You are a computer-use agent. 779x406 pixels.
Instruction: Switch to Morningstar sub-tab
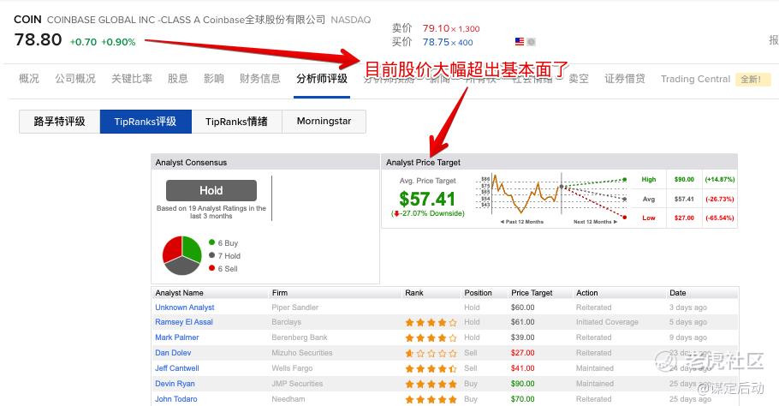[324, 122]
